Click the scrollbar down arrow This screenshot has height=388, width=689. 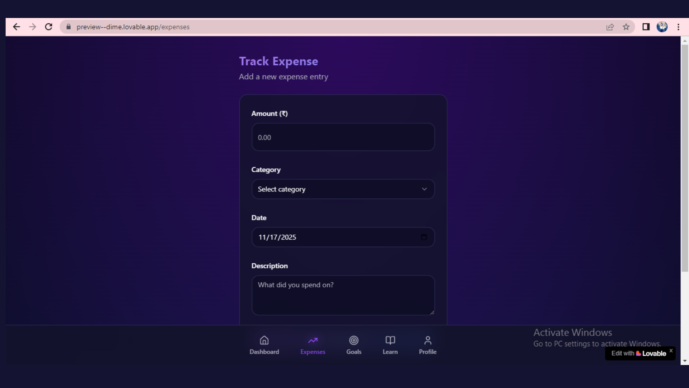click(685, 361)
